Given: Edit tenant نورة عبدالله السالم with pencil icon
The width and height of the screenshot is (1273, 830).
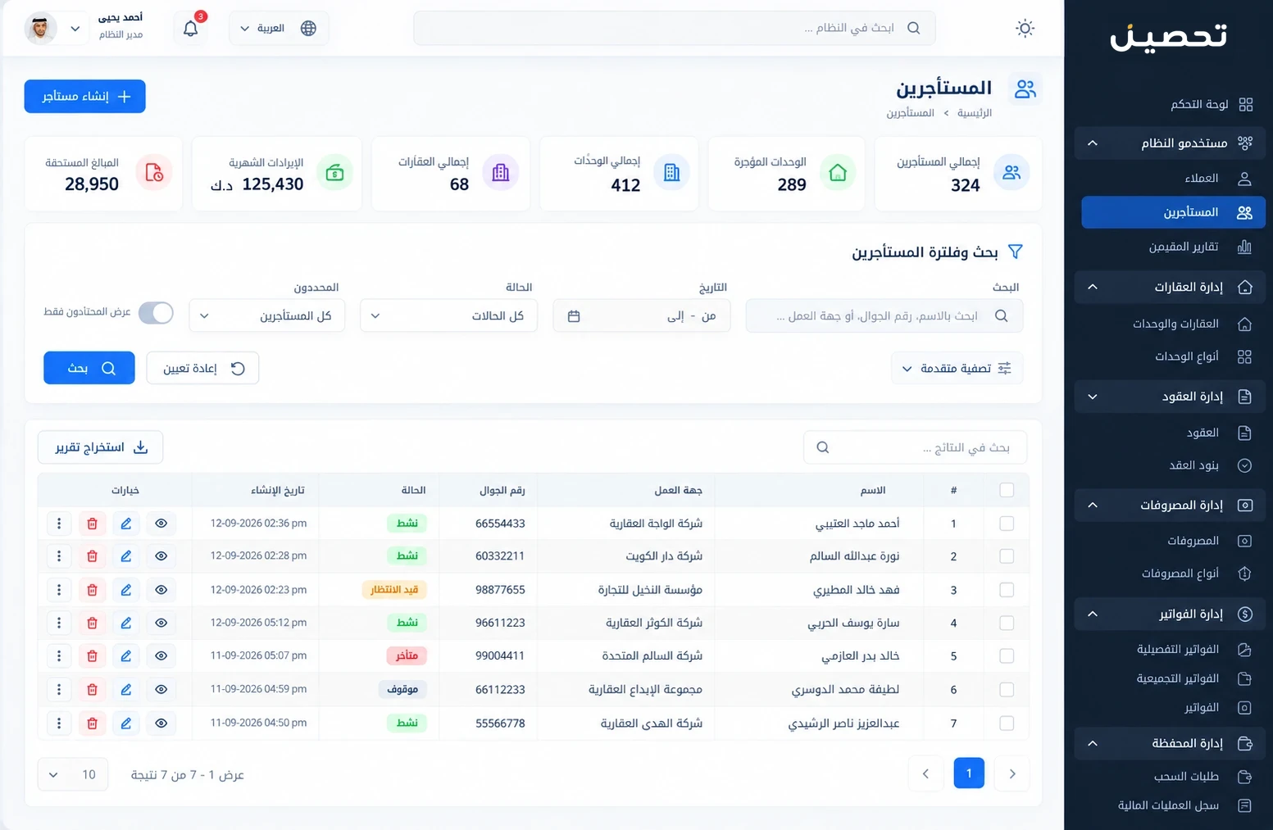Looking at the screenshot, I should [126, 556].
